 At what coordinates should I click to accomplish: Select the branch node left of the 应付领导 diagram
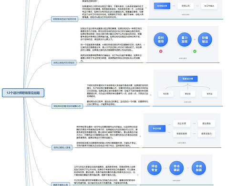click(x=64, y=62)
